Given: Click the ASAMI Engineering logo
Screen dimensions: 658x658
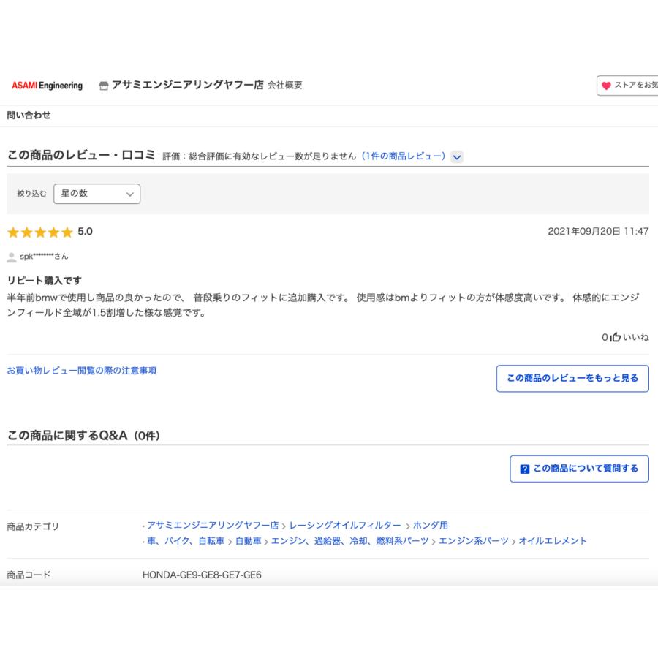Looking at the screenshot, I should 45,86.
